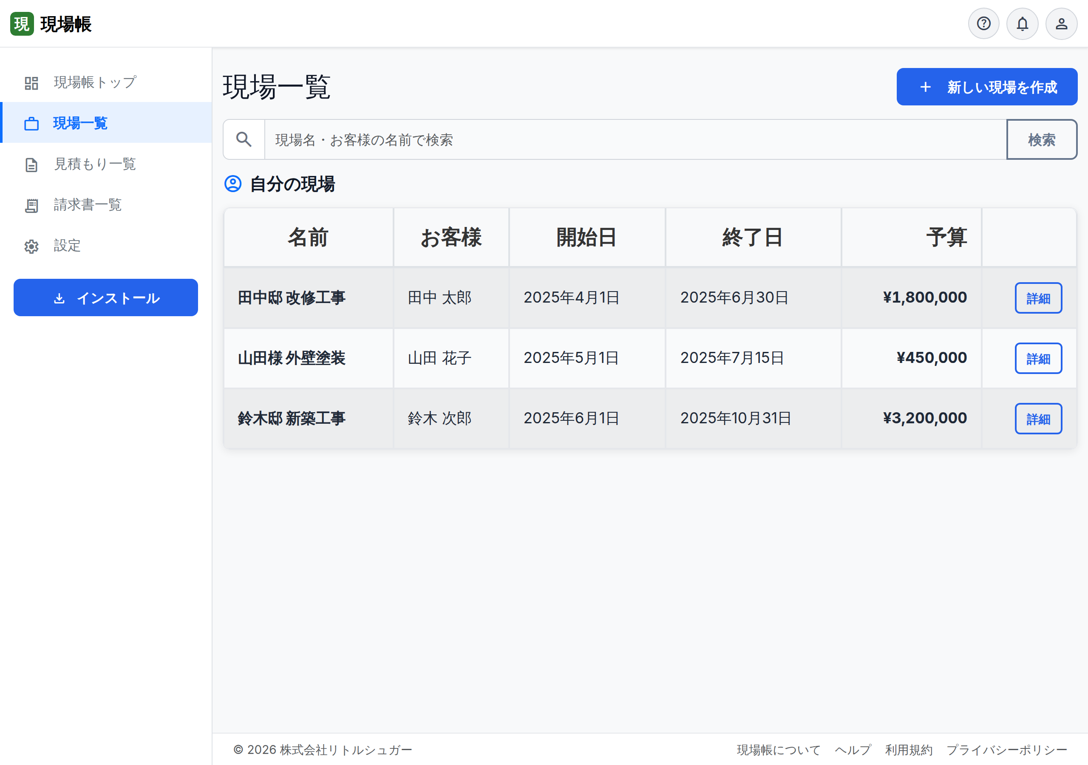The image size is (1088, 765).
Task: Click the dashboard grid icon beside 現場帳トップ
Action: coord(31,83)
